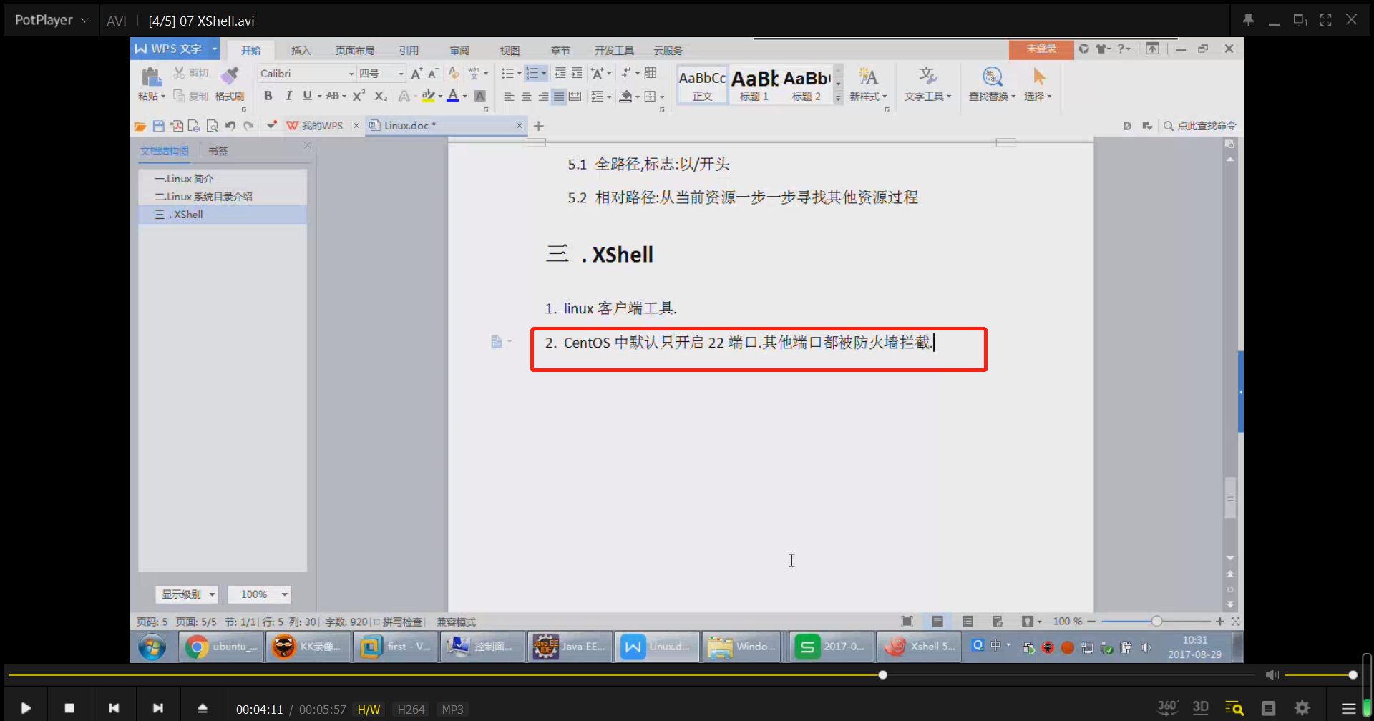Screen dimensions: 1374x721
Task: Toggle the H/W hardware acceleration indicator
Action: point(369,710)
